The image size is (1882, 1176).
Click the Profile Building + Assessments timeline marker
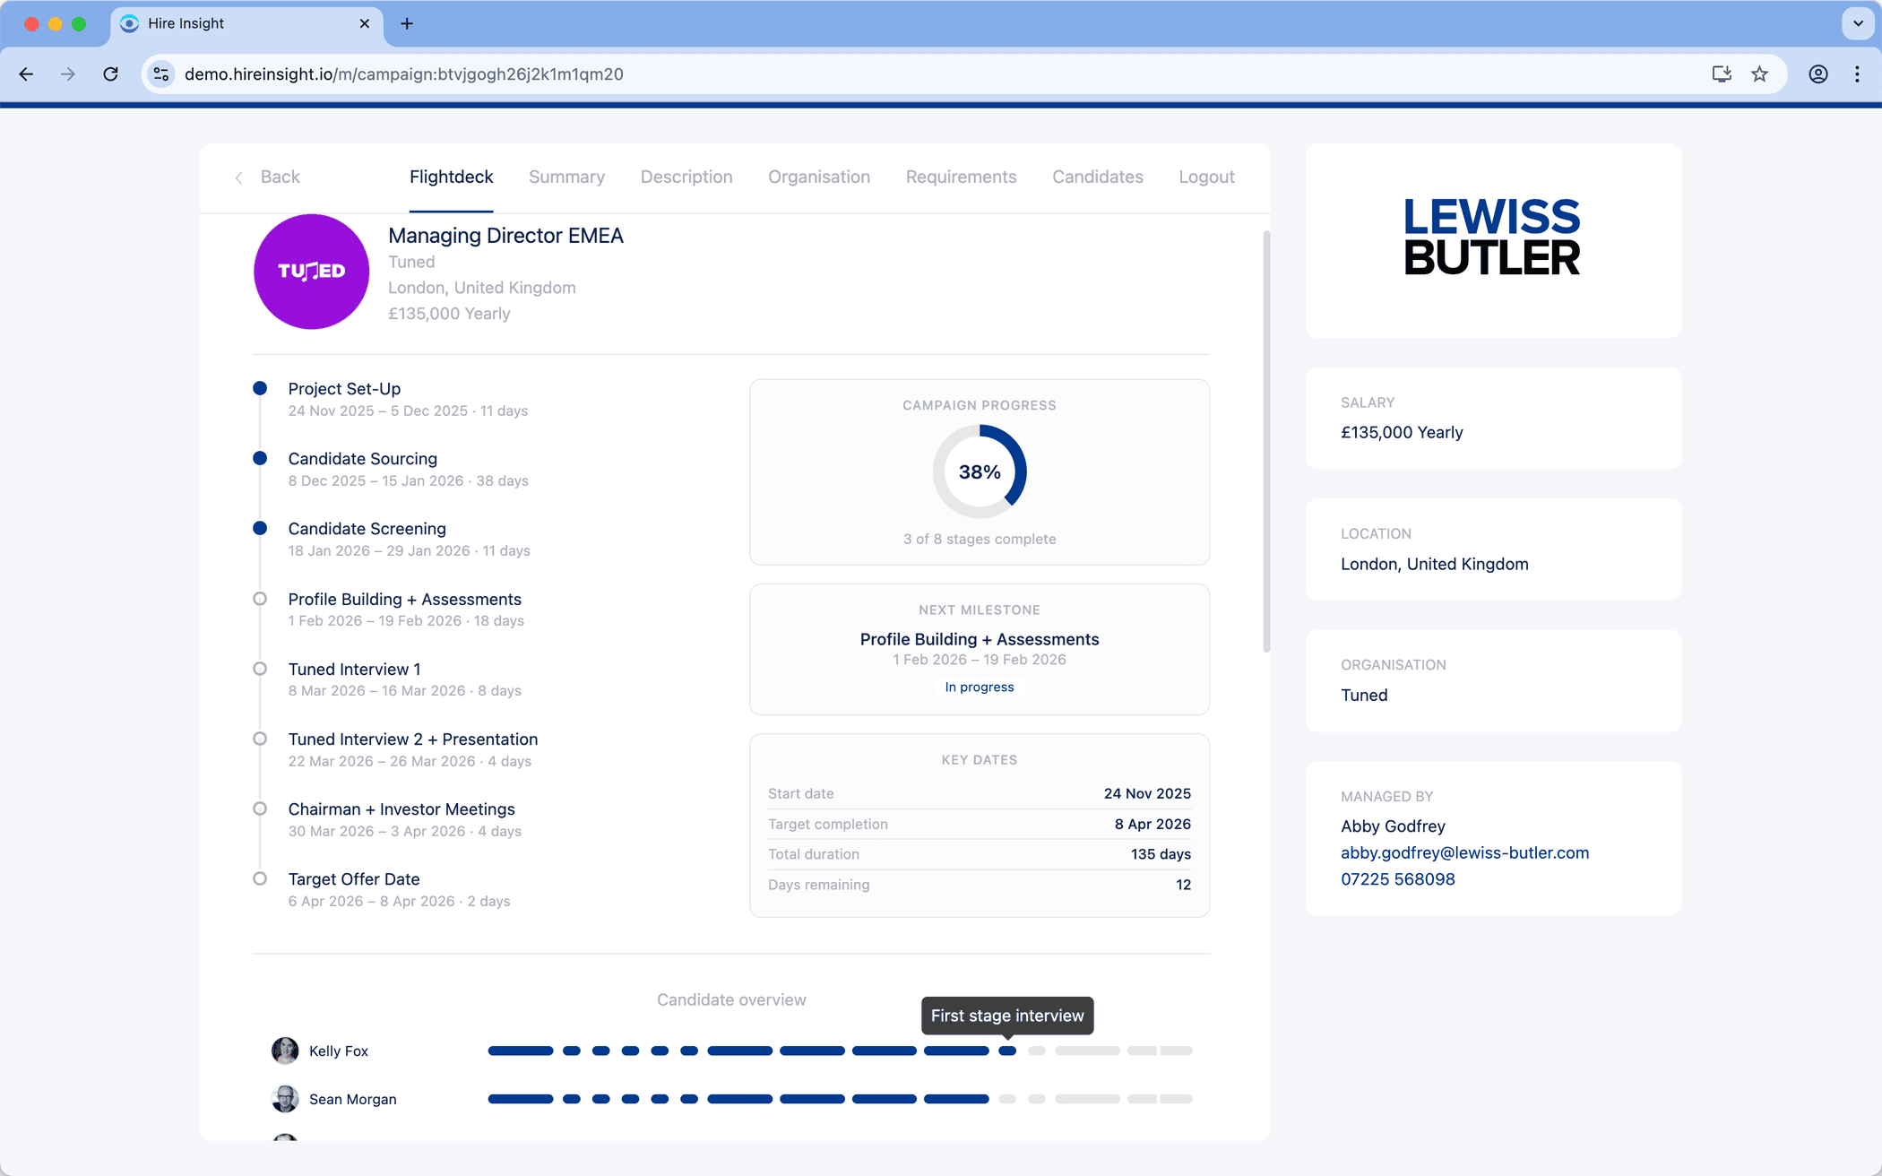(x=260, y=599)
